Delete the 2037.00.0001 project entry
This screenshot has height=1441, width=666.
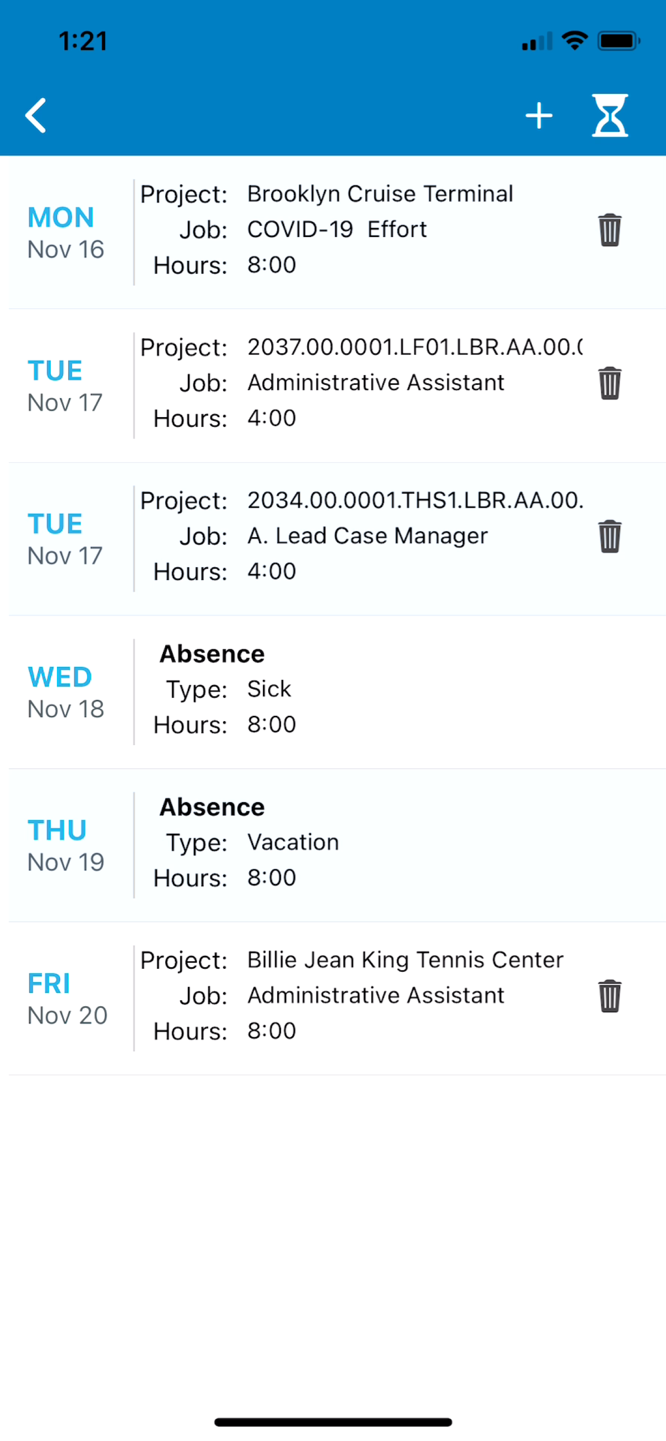tap(610, 383)
